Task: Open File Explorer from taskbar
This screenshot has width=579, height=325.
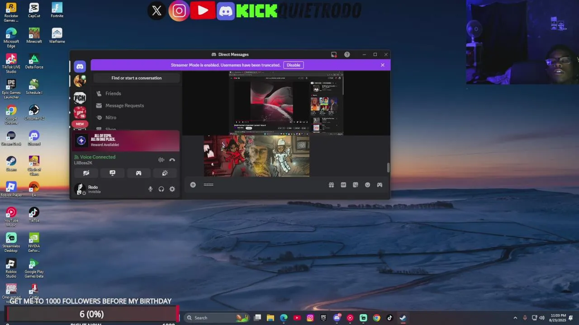Action: (x=271, y=318)
